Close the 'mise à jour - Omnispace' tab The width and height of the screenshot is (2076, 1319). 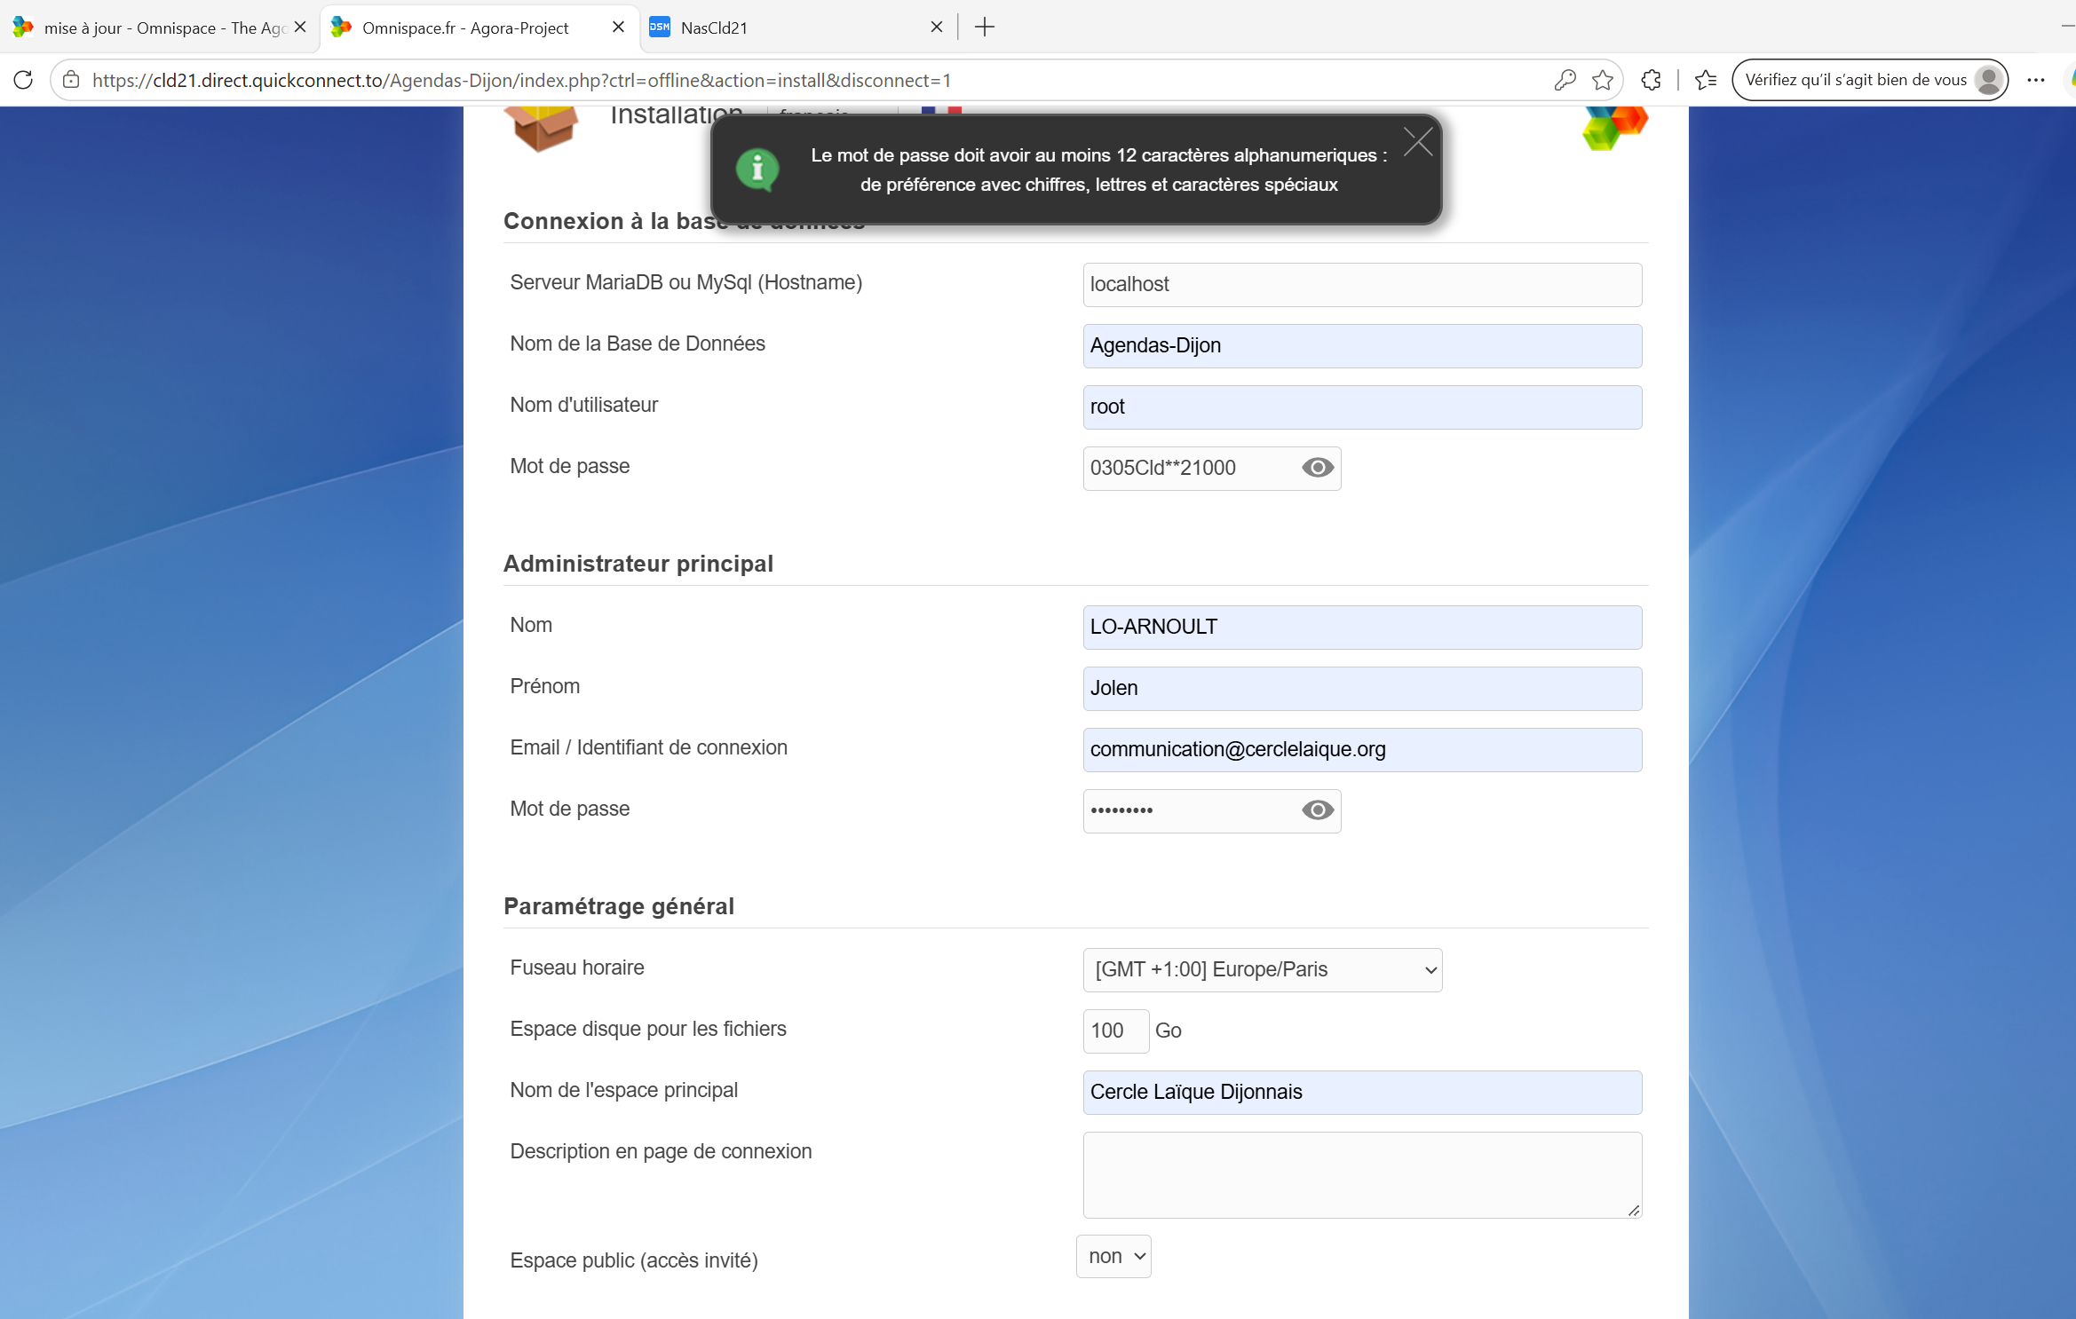tap(300, 28)
